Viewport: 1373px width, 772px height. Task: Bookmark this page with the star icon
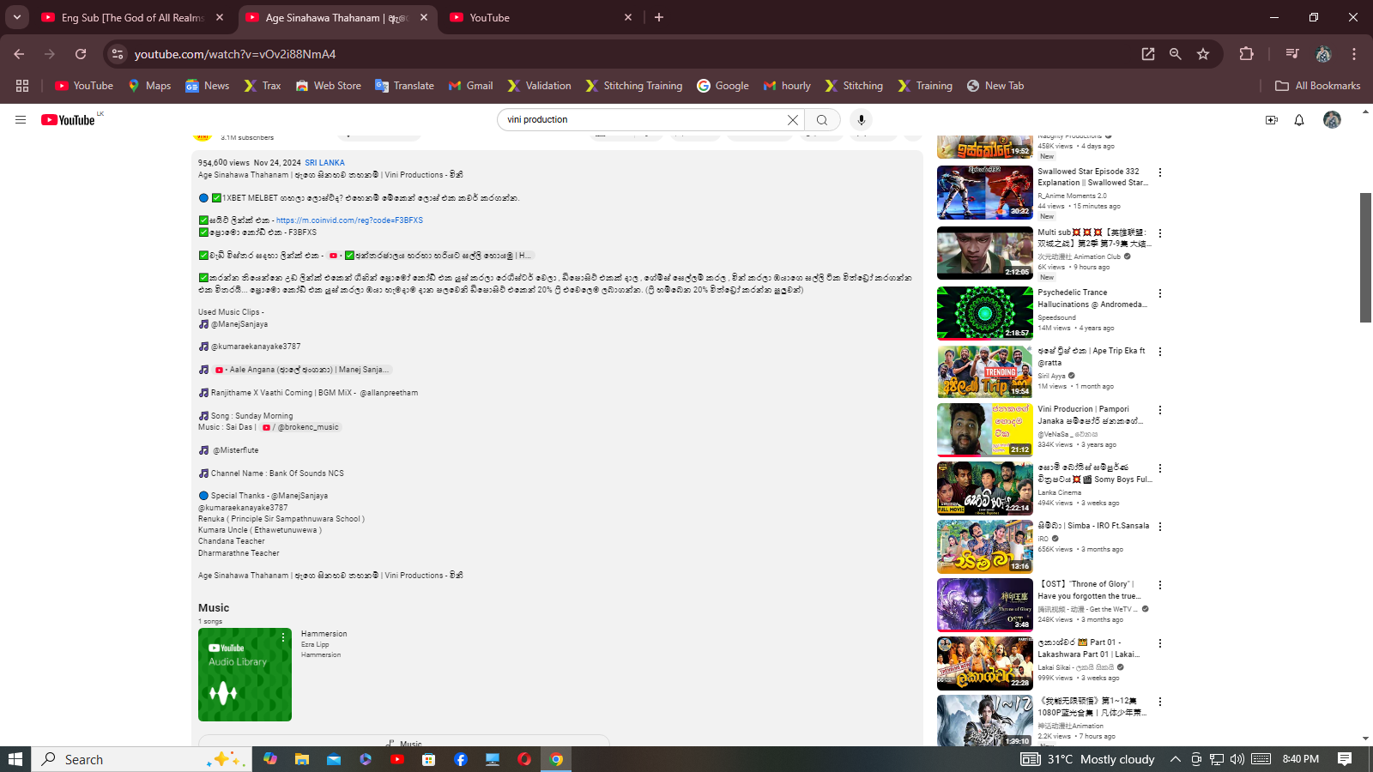click(1203, 54)
